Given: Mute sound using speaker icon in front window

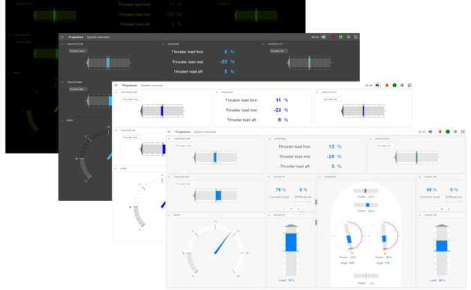Looking at the screenshot, I should tap(431, 131).
